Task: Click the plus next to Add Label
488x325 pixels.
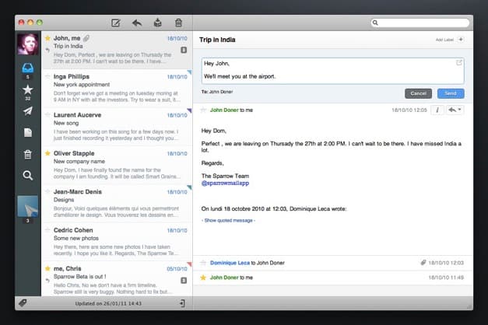Action: (x=461, y=40)
